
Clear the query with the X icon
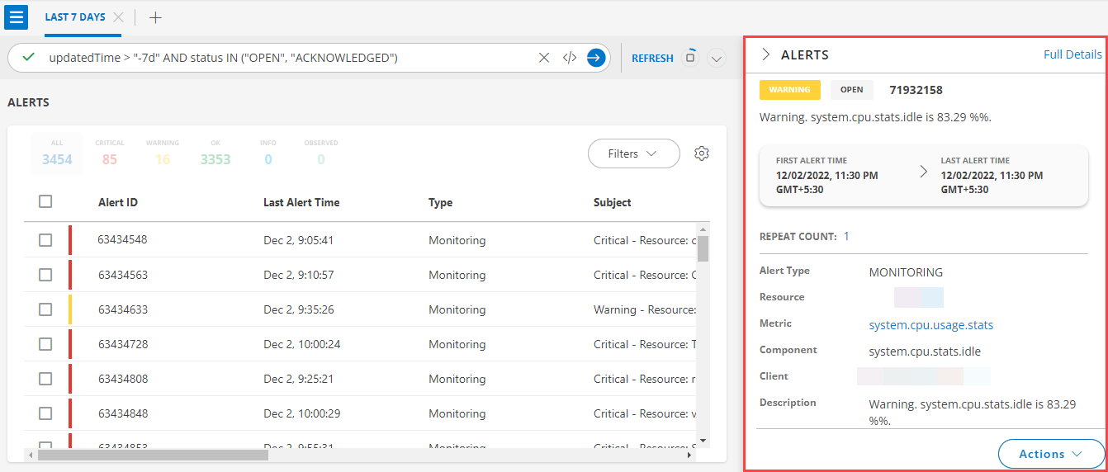(544, 58)
